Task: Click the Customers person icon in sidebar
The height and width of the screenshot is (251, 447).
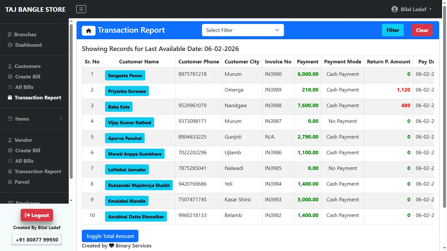Action: coord(10,66)
